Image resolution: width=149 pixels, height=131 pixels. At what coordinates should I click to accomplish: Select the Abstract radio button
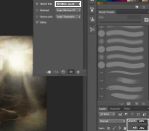tap(37, 10)
